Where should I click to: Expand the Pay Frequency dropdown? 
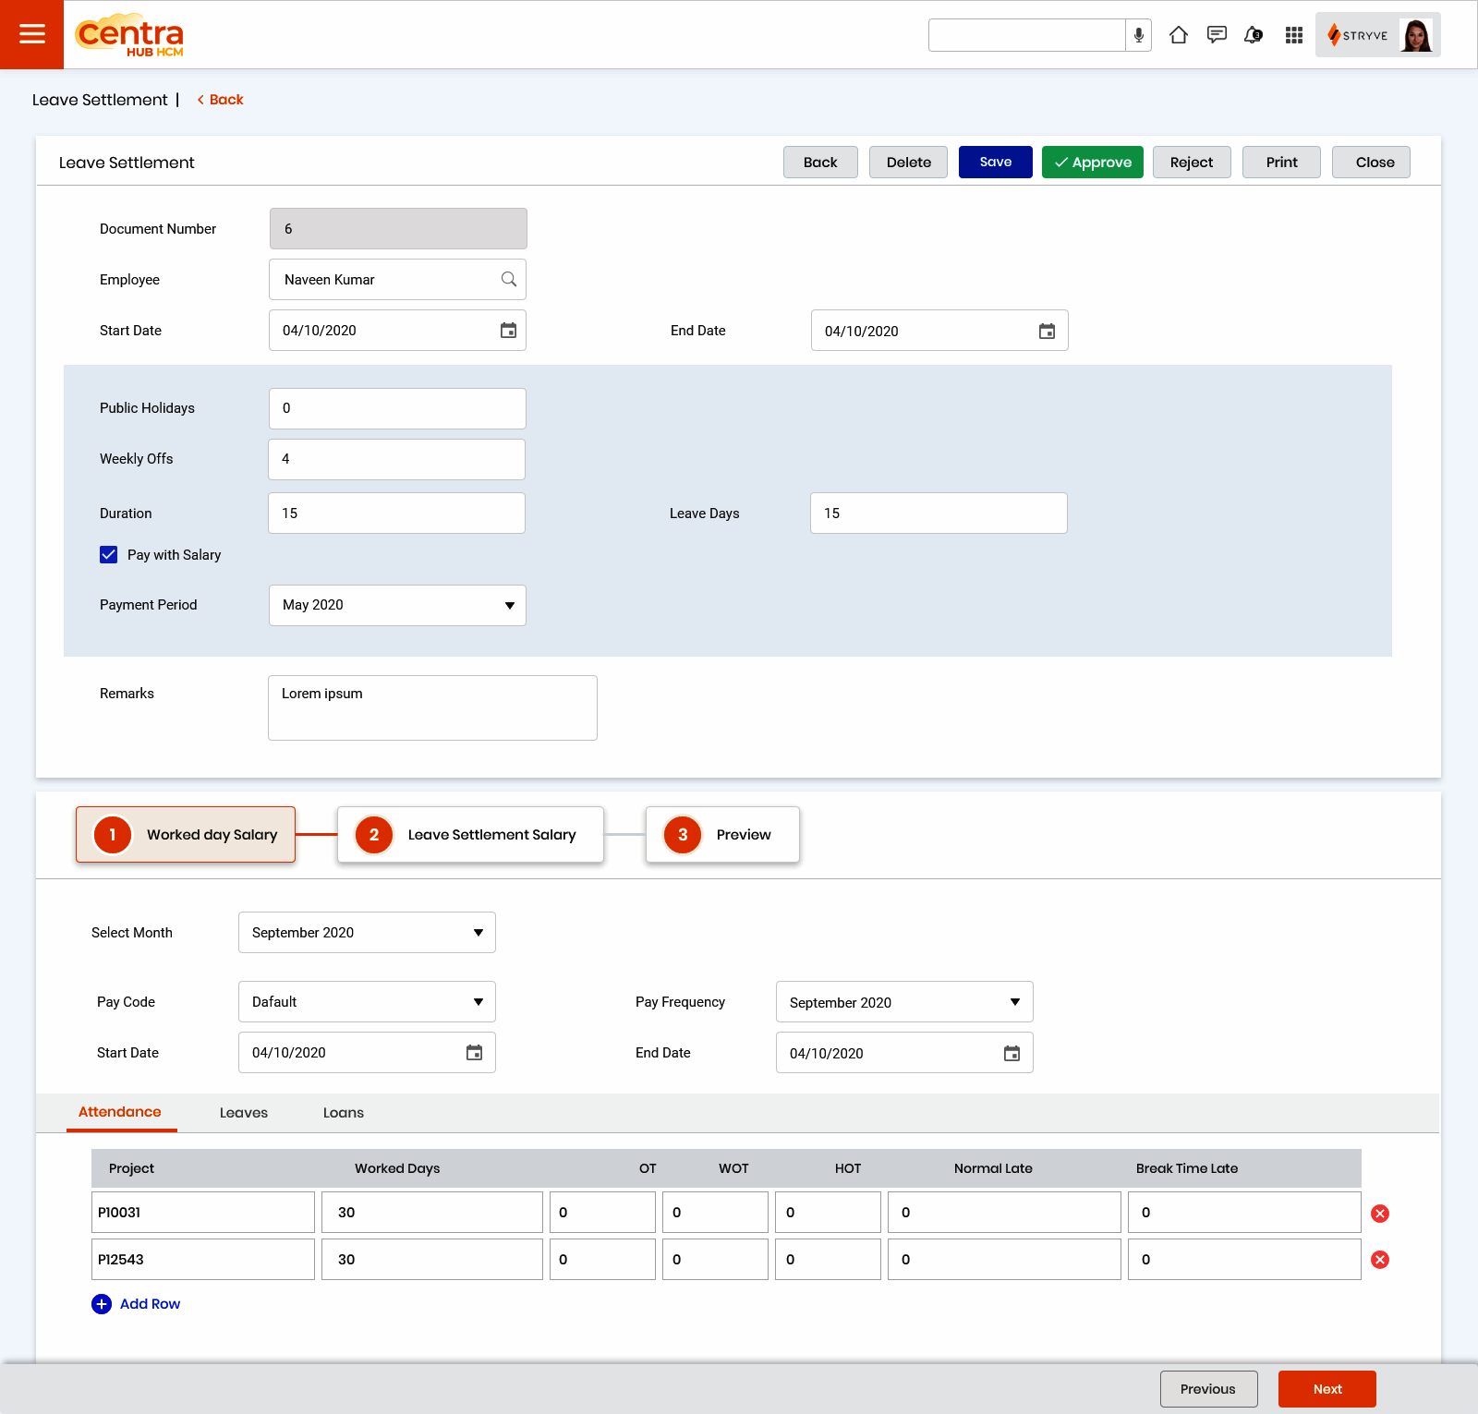(904, 1002)
